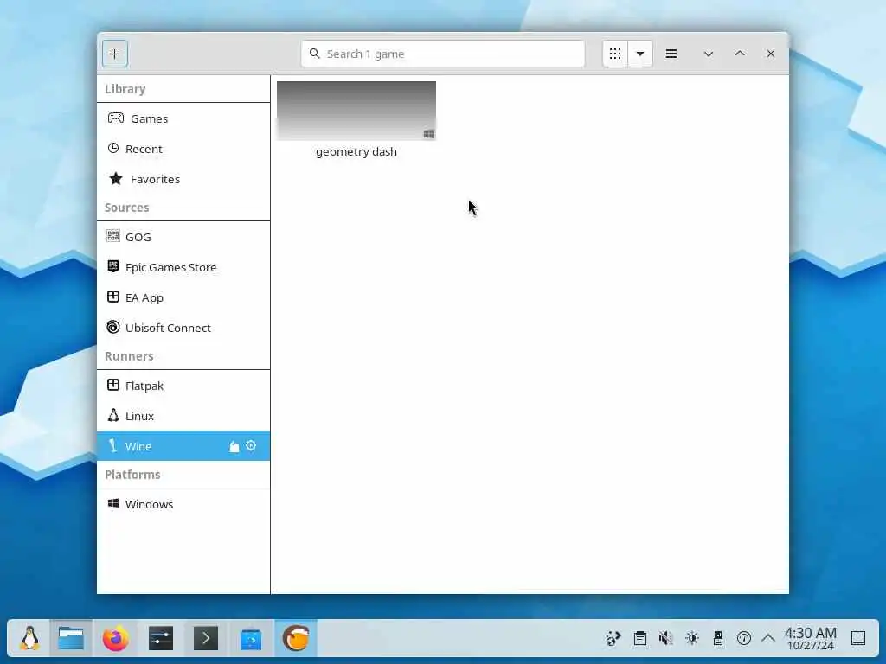Click the clock icon beside Recent
Screen dimensions: 886x664
coord(113,149)
